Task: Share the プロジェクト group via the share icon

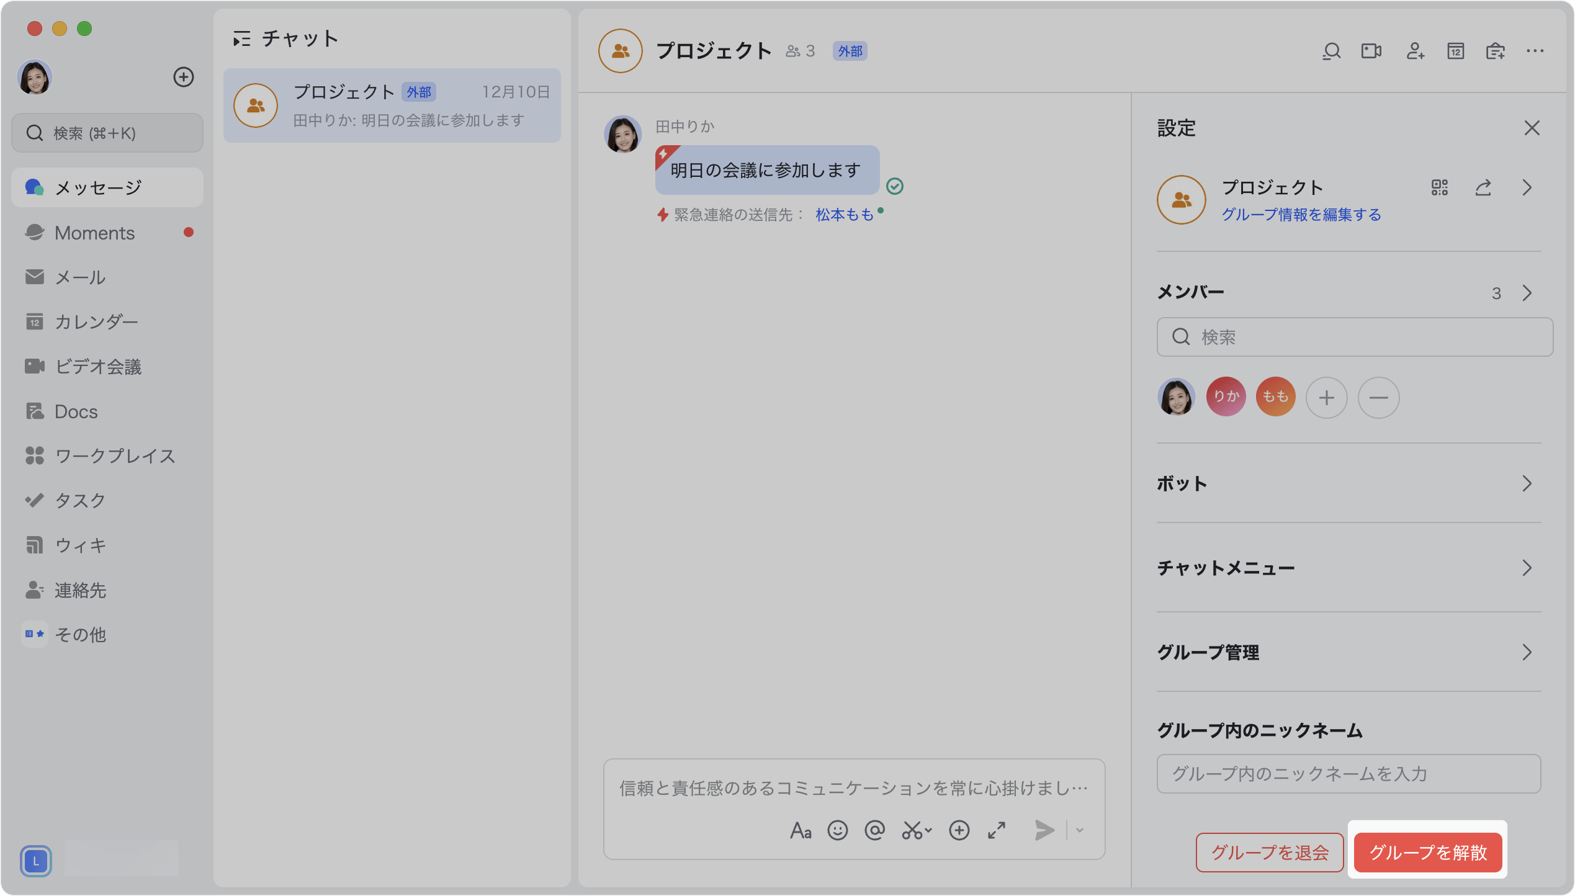Action: (x=1483, y=187)
